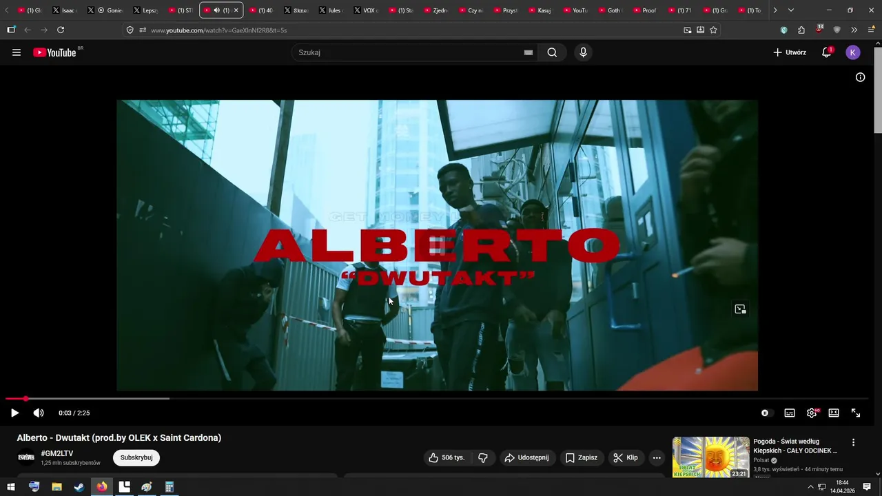Open the #GM2LTV channel name link

tap(57, 453)
